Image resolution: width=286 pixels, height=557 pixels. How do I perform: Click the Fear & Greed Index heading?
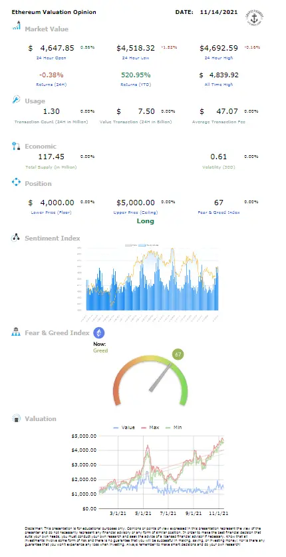(x=57, y=333)
